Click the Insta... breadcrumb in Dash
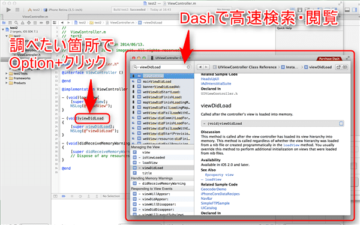The height and width of the screenshot is (225, 360). (290, 67)
